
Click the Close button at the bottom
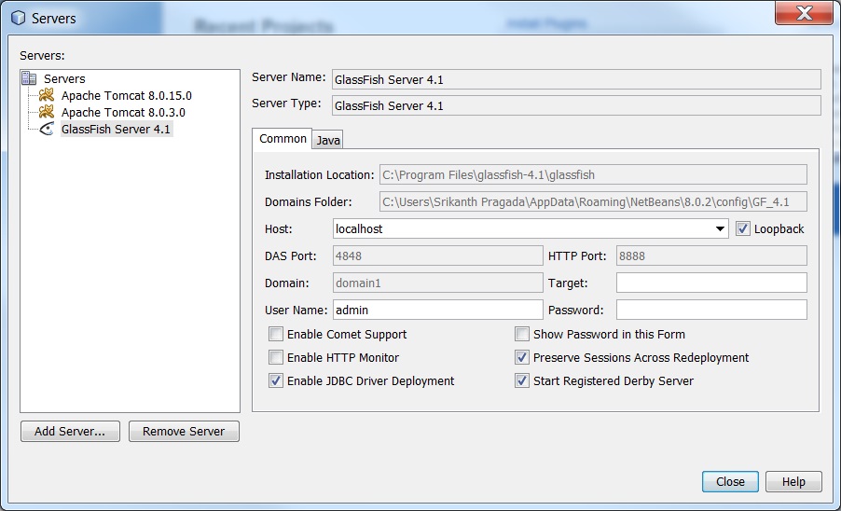(730, 481)
